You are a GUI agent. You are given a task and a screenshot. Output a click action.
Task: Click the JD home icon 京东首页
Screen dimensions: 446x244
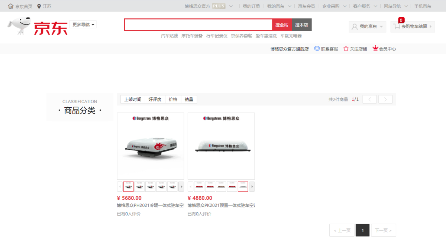10,6
